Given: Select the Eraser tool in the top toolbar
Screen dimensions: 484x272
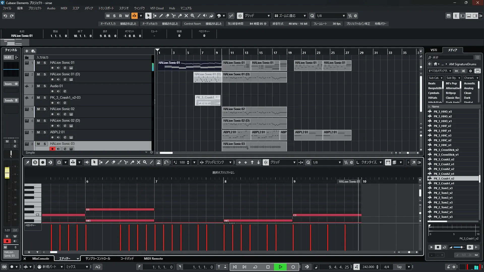Looking at the screenshot, I should (167, 16).
